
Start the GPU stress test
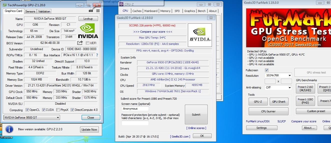[x=313, y=72]
